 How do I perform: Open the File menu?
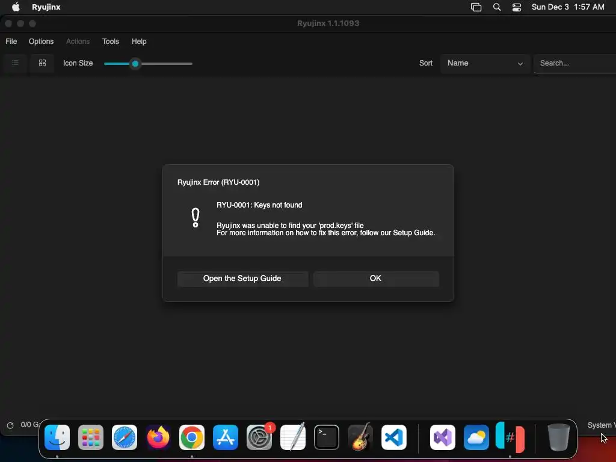(x=11, y=42)
